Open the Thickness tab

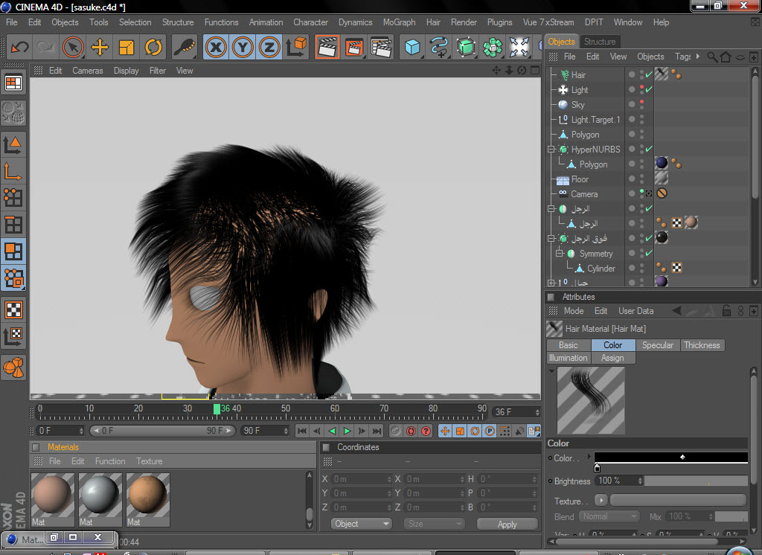[702, 345]
